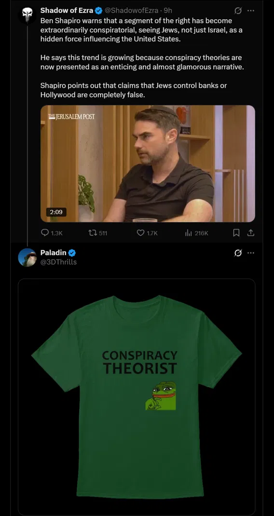Like the Shadow of Ezra post
The width and height of the screenshot is (274, 516).
click(147, 233)
